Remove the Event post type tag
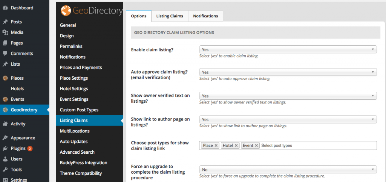 tap(256, 145)
